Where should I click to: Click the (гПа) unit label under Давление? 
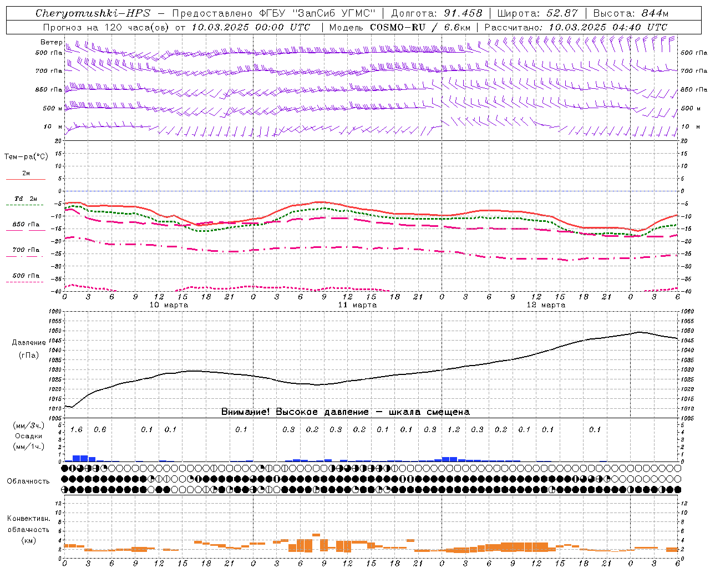click(29, 355)
